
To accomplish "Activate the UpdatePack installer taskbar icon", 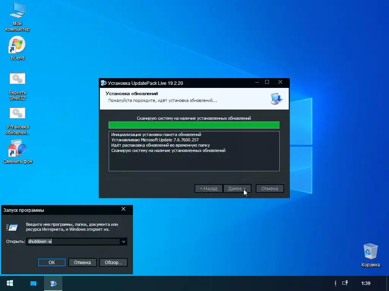I will pyautogui.click(x=53, y=283).
